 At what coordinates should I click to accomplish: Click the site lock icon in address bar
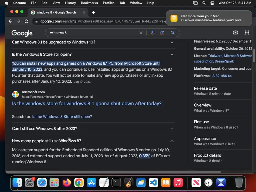pos(36,21)
